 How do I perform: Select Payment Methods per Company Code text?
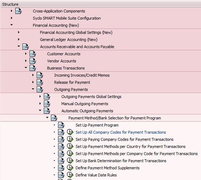[136, 154]
